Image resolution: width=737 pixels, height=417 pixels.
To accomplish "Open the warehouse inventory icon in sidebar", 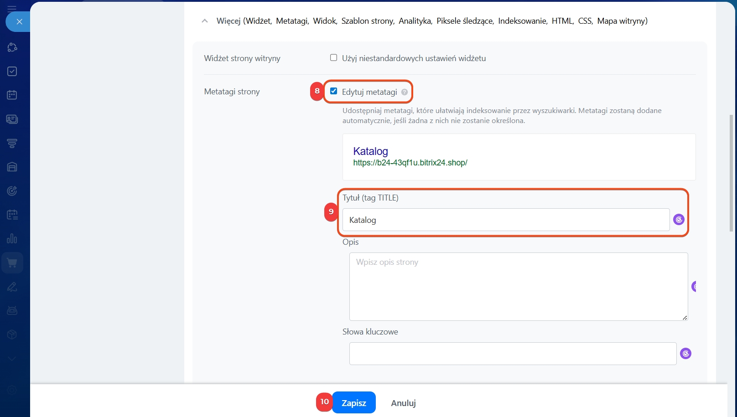I will click(x=12, y=167).
